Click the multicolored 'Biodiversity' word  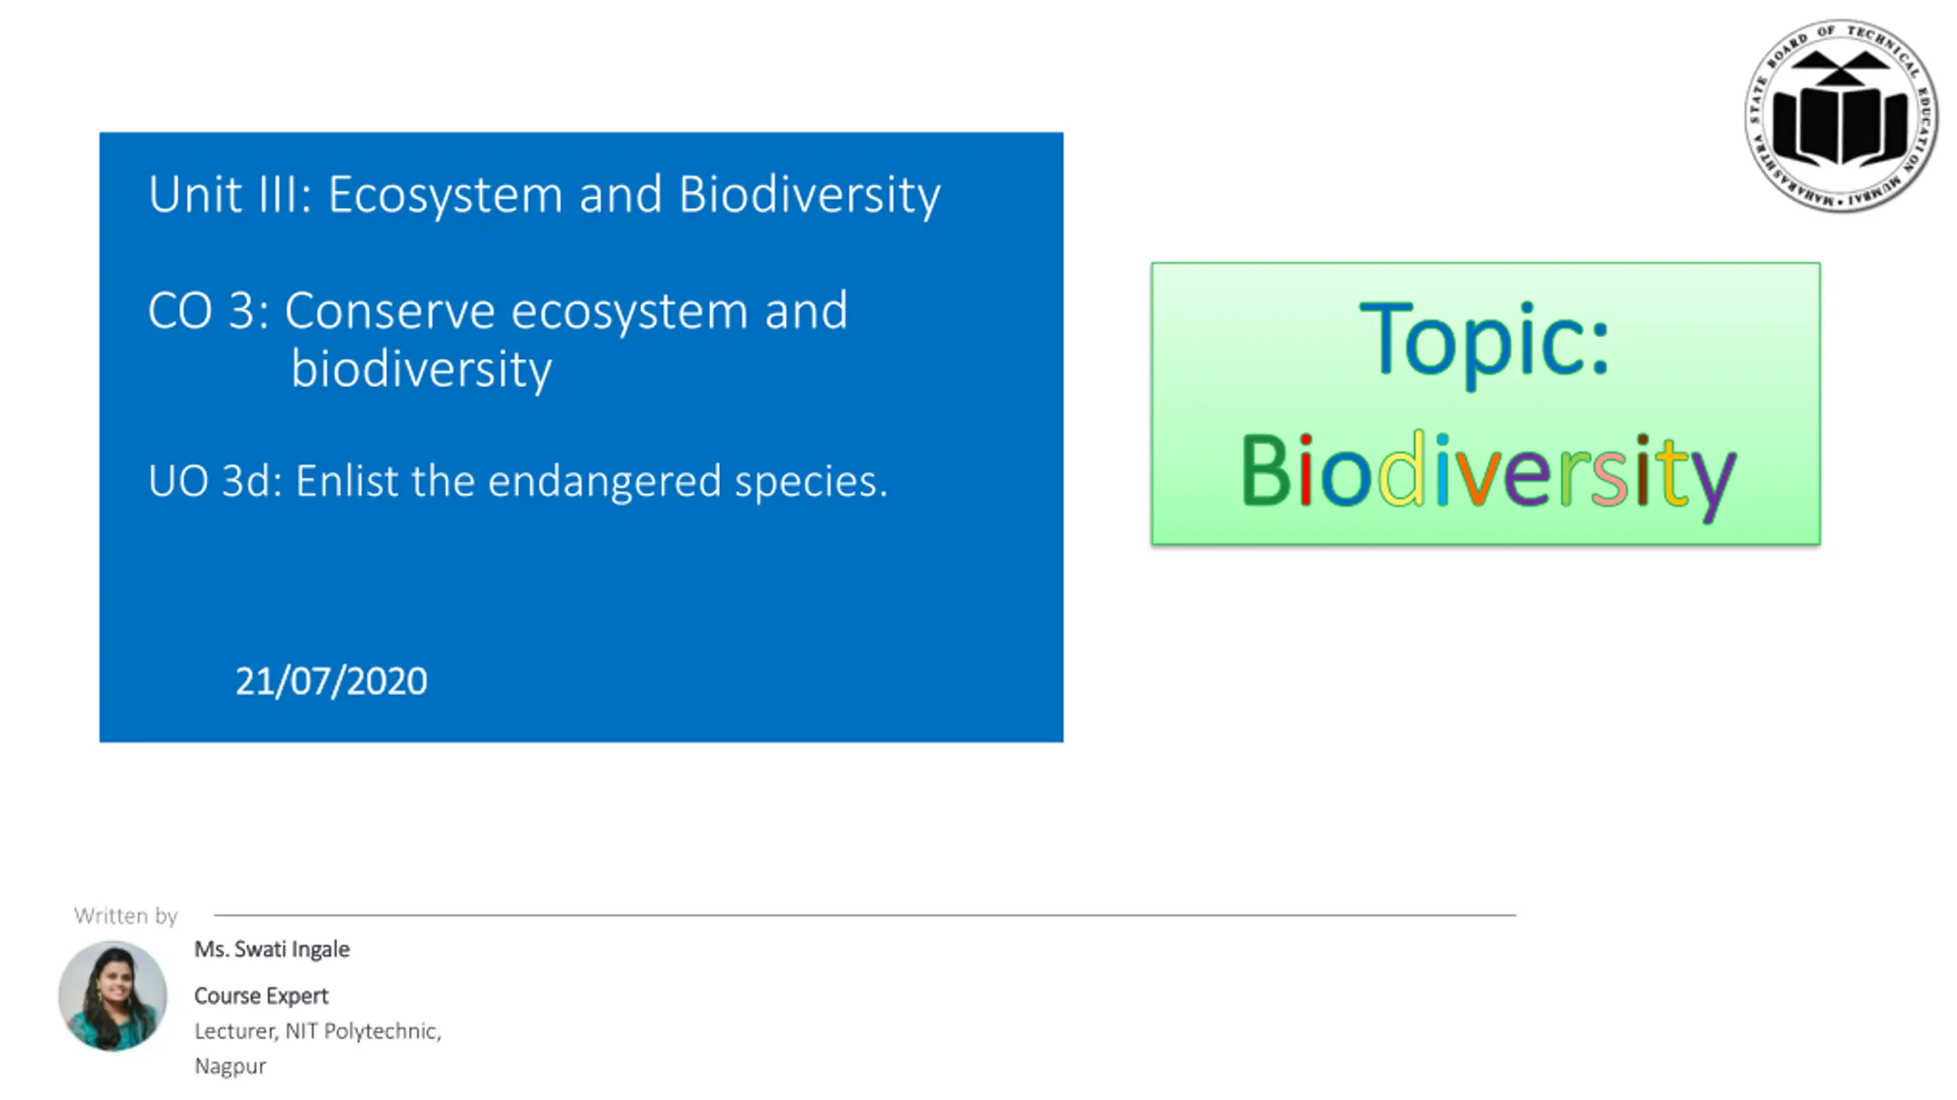click(x=1488, y=473)
